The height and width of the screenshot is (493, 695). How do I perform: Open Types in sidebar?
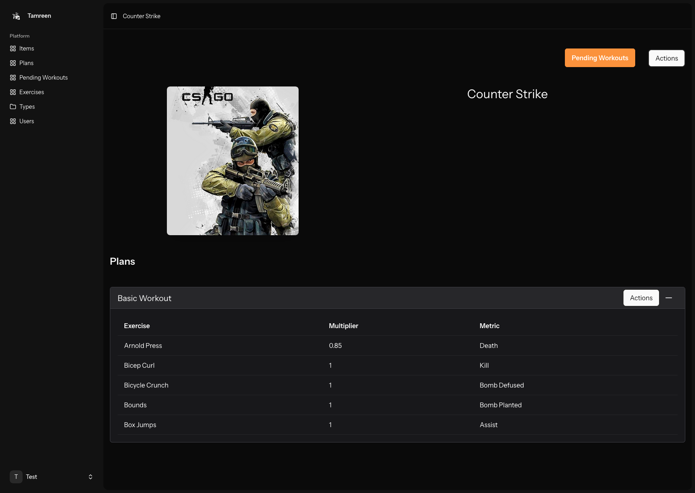tap(52, 107)
